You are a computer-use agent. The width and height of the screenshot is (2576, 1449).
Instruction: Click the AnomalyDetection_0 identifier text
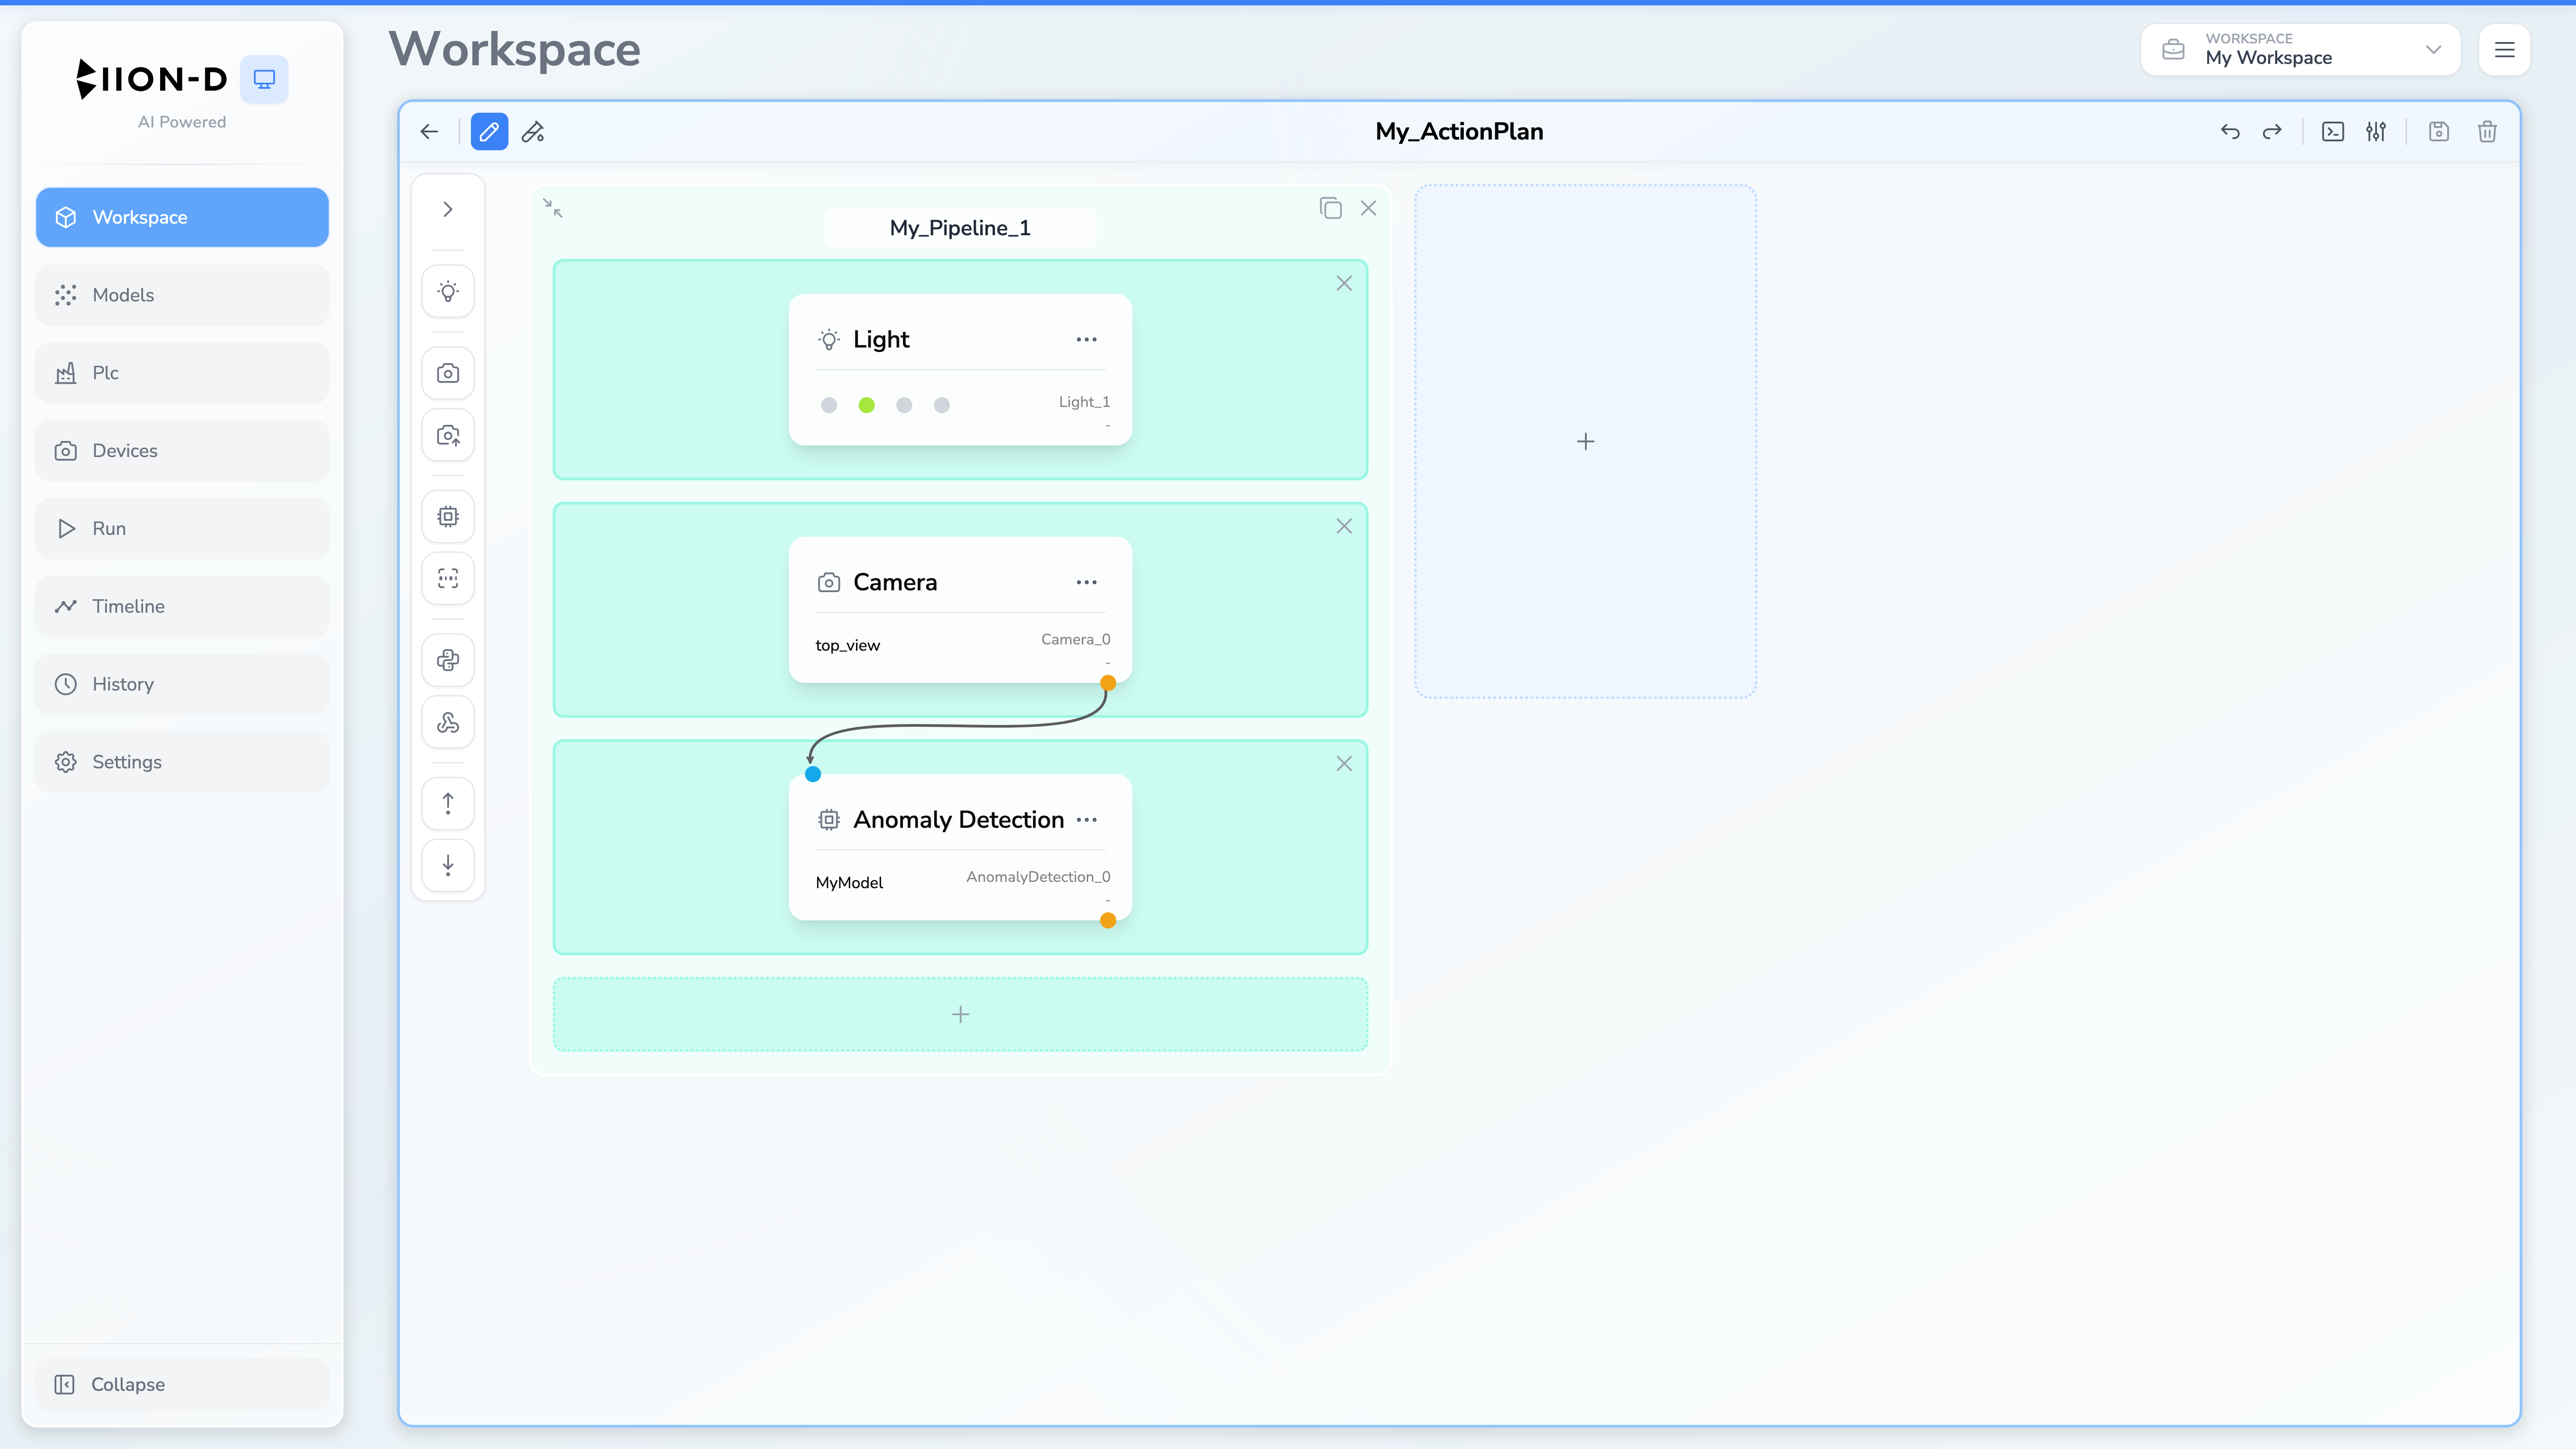pos(1038,876)
